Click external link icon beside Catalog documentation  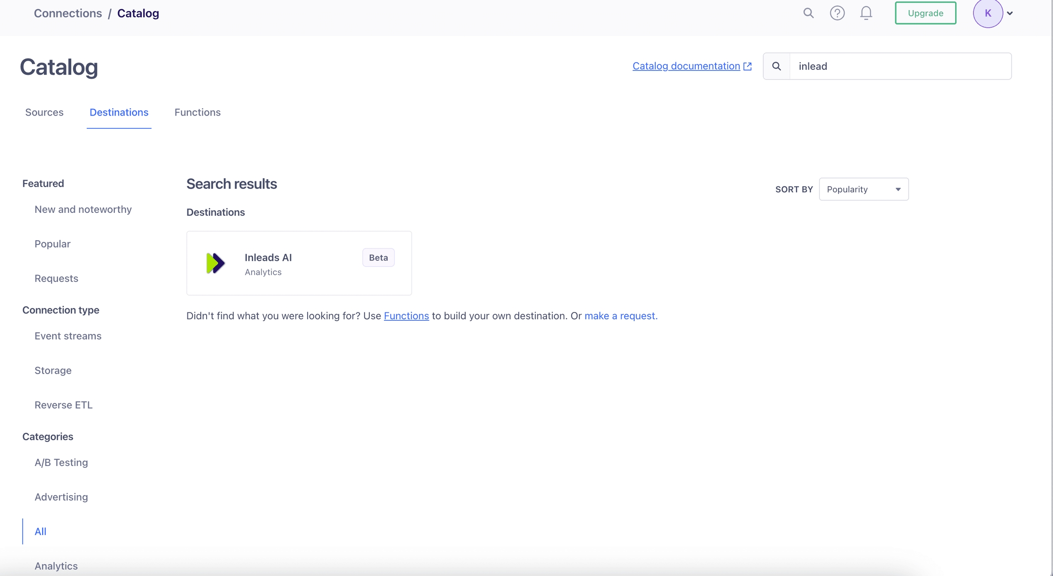click(748, 66)
